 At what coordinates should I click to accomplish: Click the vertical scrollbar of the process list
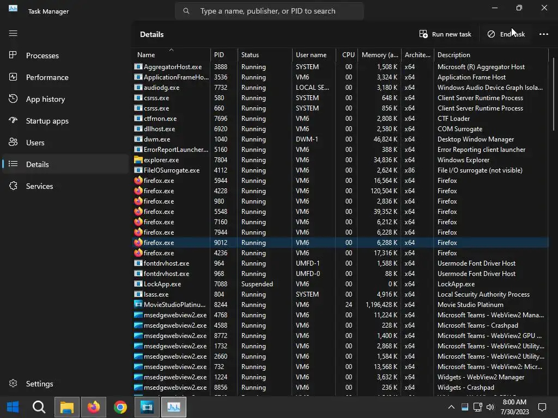554,94
